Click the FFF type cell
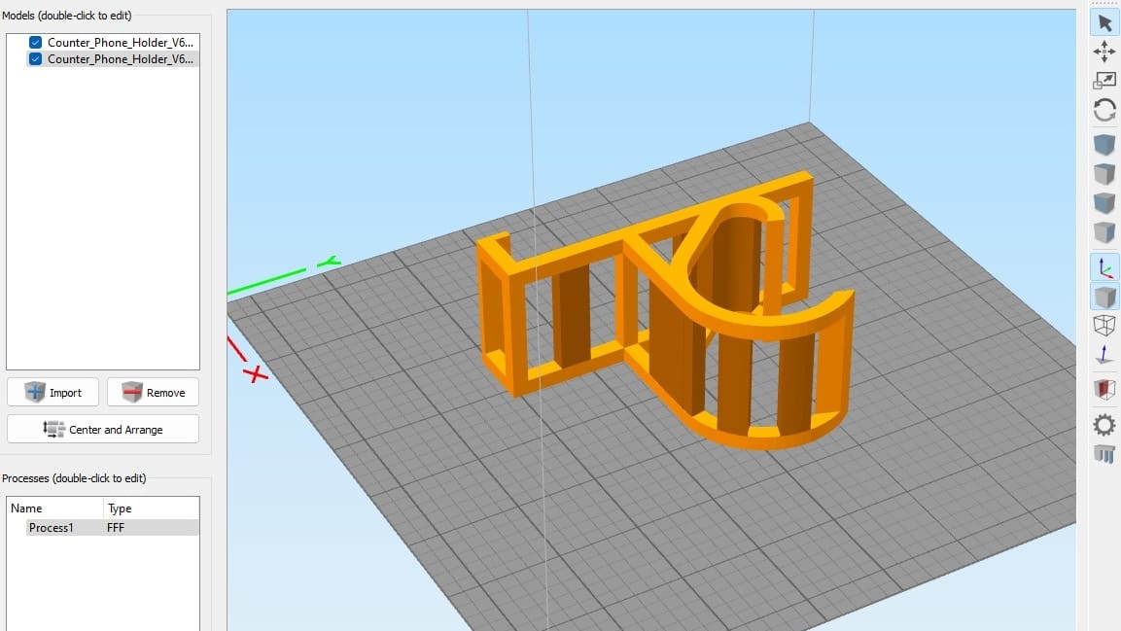This screenshot has width=1121, height=631. (116, 527)
